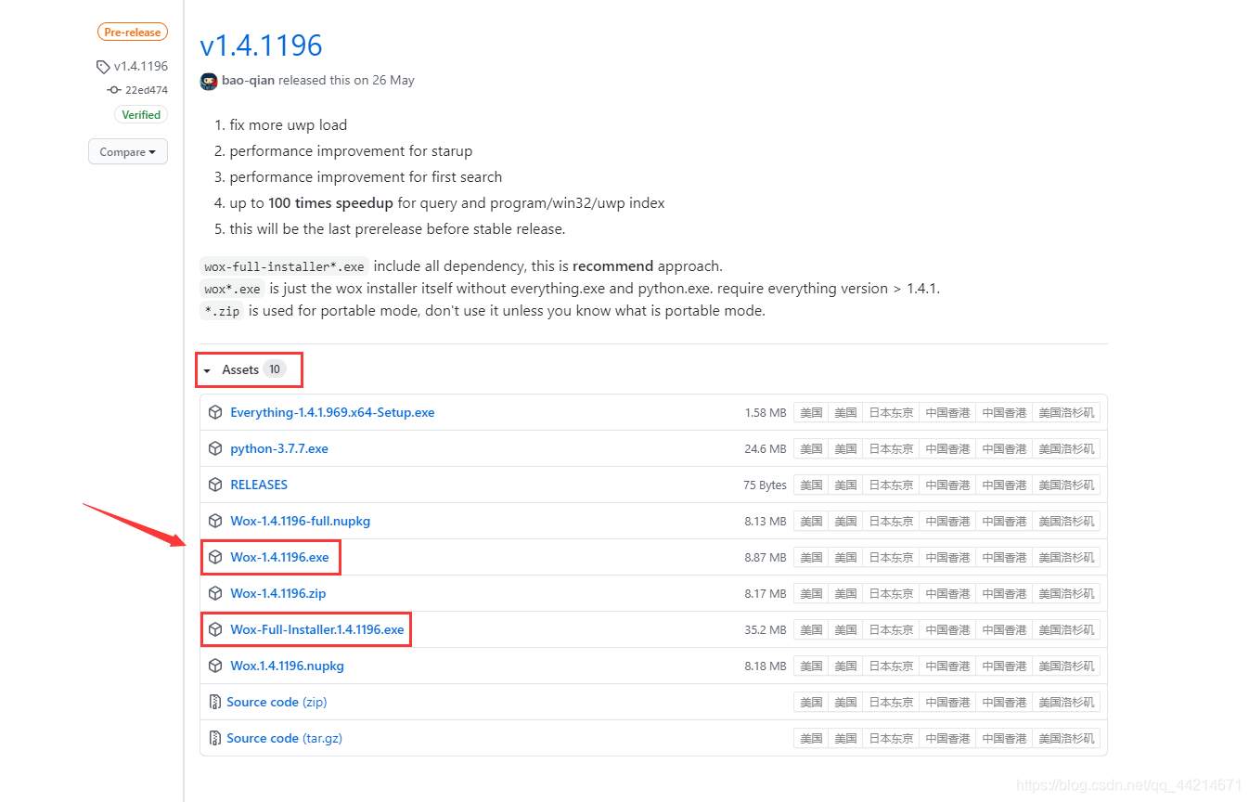Choose 日本东京 mirror for Everything-1.4.1.969.x64-Setup.exe
Image resolution: width=1249 pixels, height=802 pixels.
891,412
